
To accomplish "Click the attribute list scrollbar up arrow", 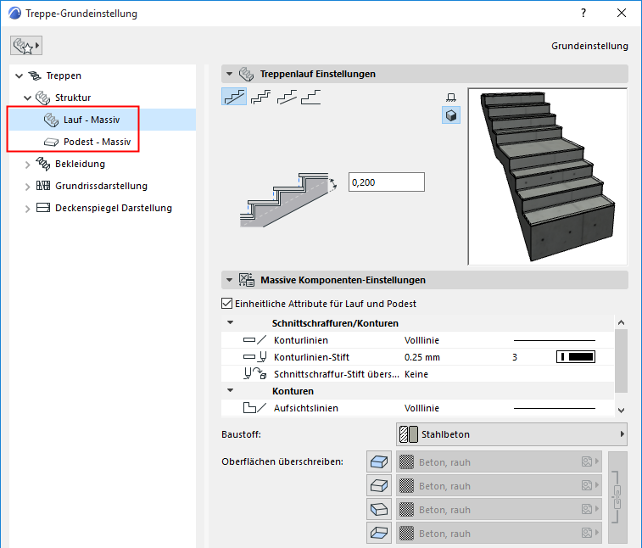I will click(x=621, y=322).
